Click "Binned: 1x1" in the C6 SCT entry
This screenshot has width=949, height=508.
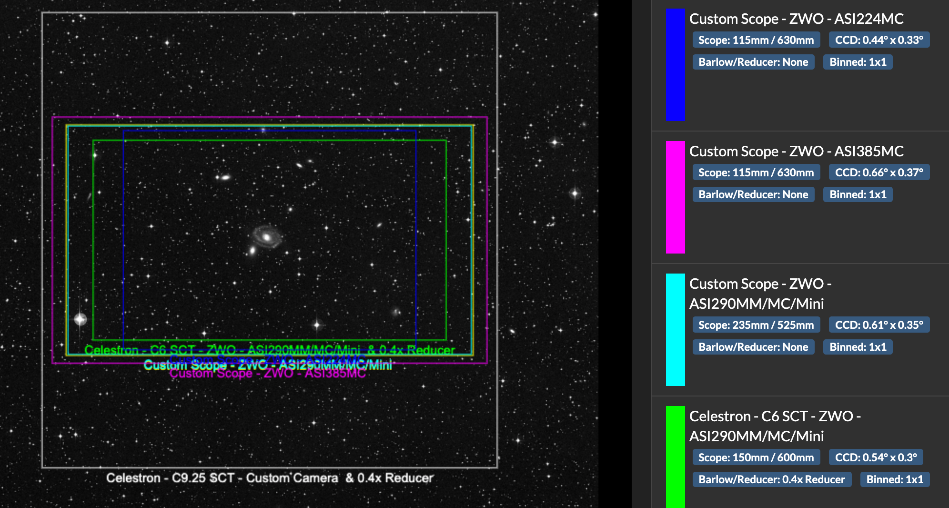(895, 479)
